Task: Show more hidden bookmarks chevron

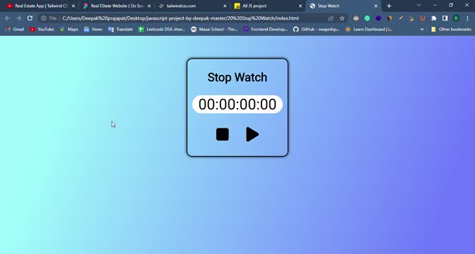Action: click(422, 30)
